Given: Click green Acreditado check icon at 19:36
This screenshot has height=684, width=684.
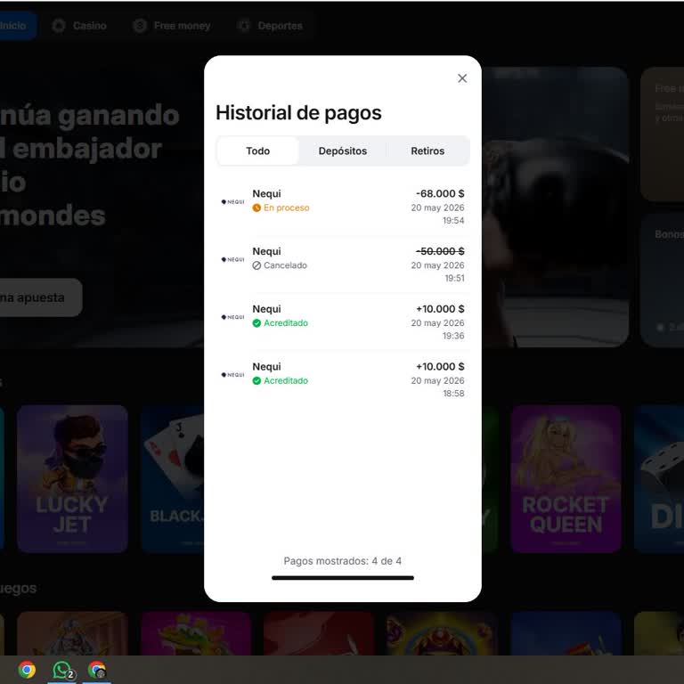Looking at the screenshot, I should 256,322.
